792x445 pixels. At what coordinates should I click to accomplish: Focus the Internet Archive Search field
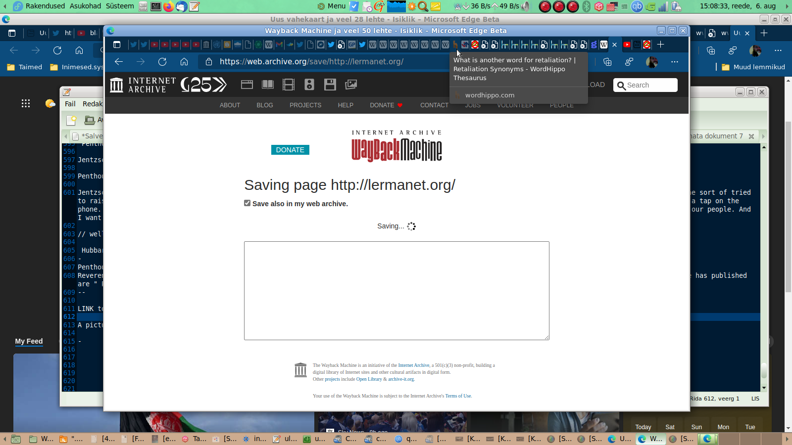(x=645, y=85)
